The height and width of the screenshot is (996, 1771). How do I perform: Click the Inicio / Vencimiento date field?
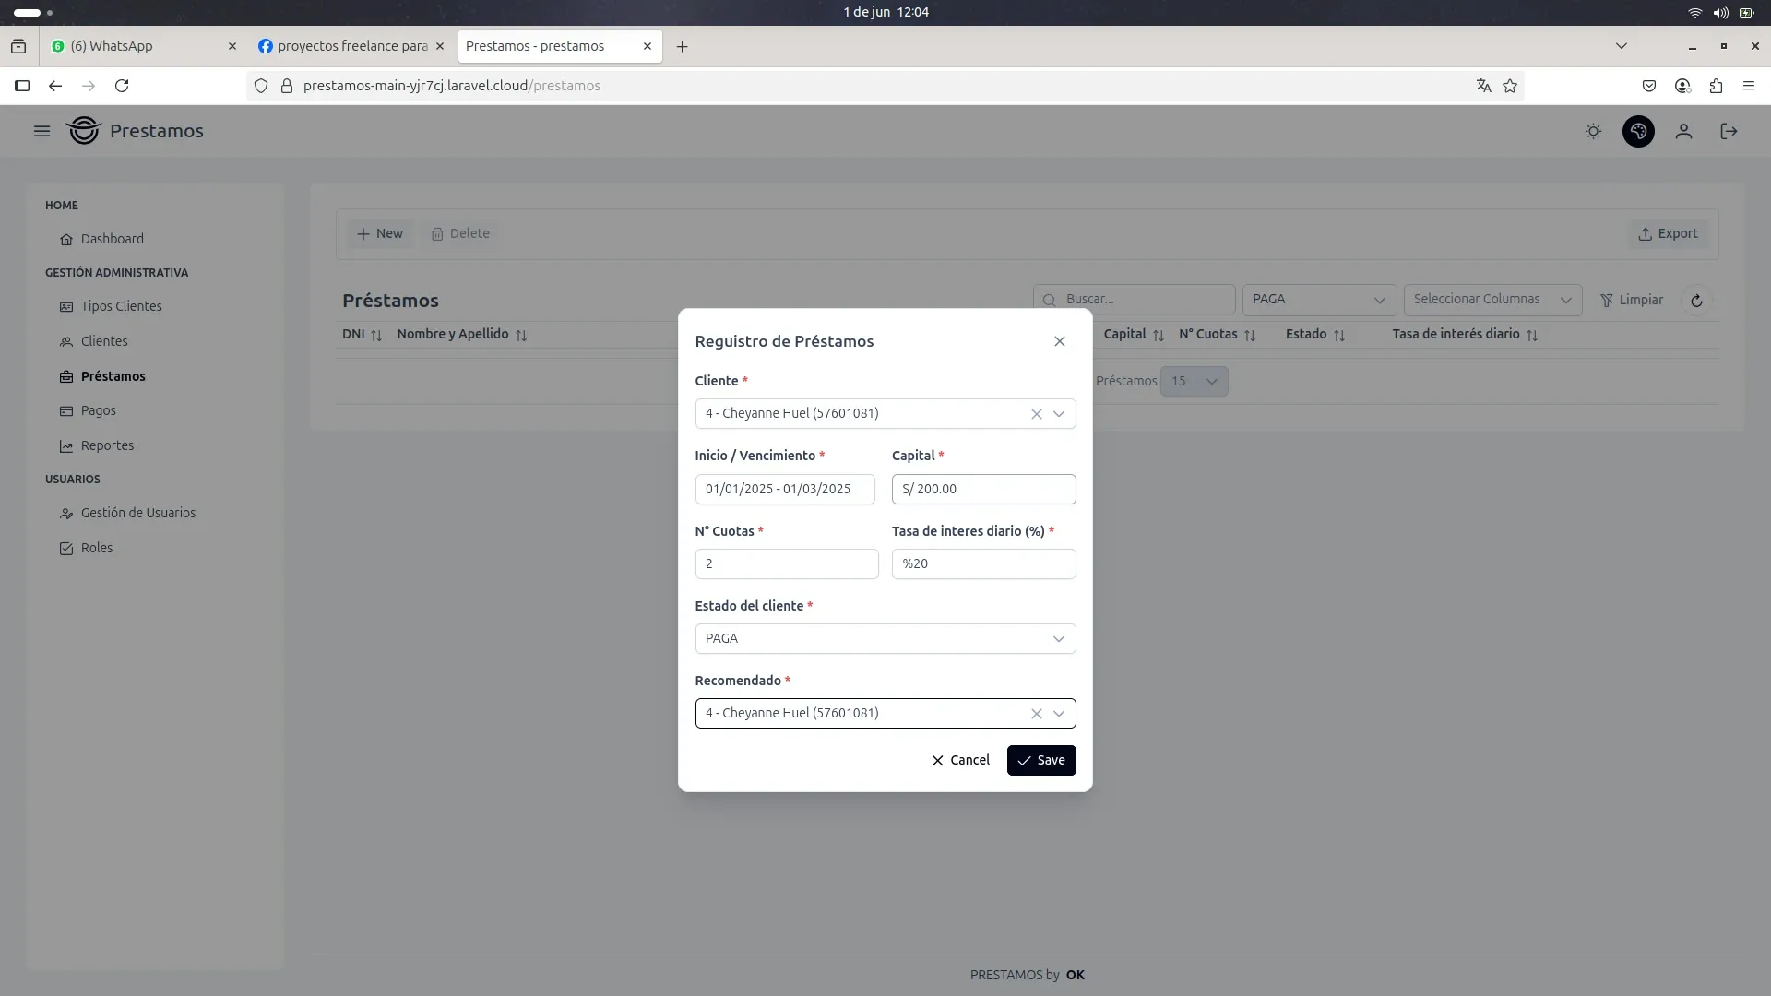(784, 489)
